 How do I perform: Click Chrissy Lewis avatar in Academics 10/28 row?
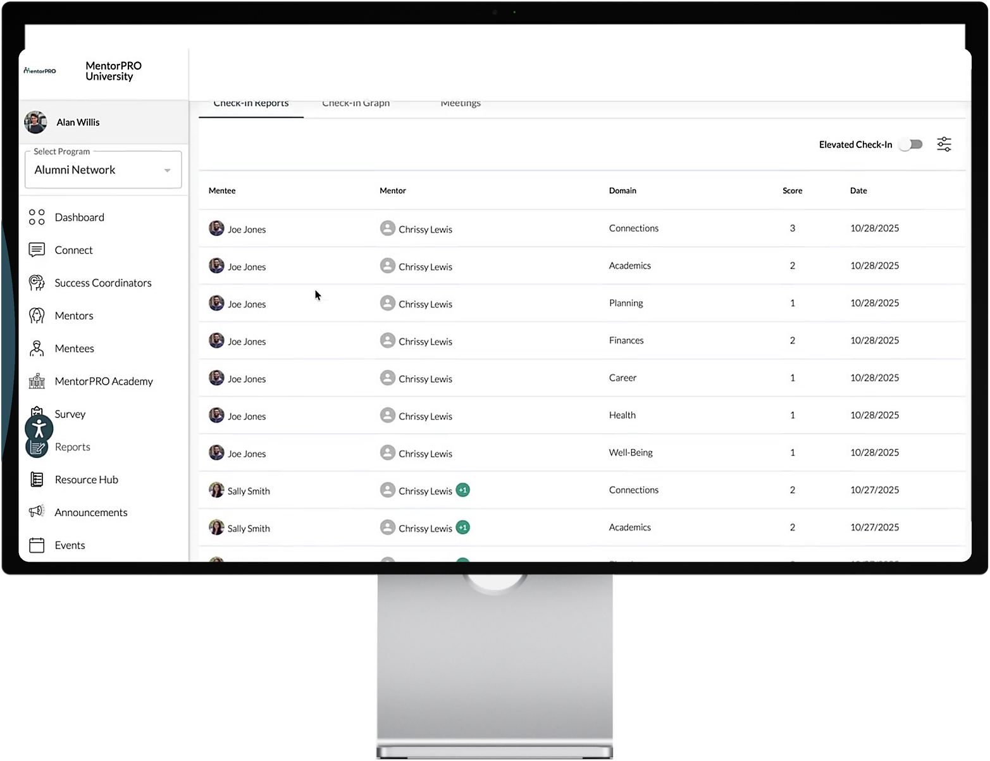point(387,266)
